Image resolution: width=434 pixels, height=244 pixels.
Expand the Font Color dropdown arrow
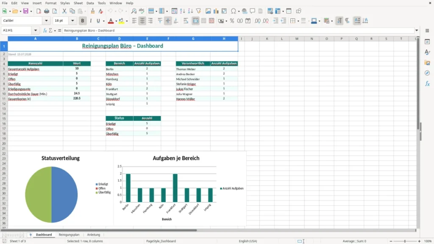tap(116, 21)
